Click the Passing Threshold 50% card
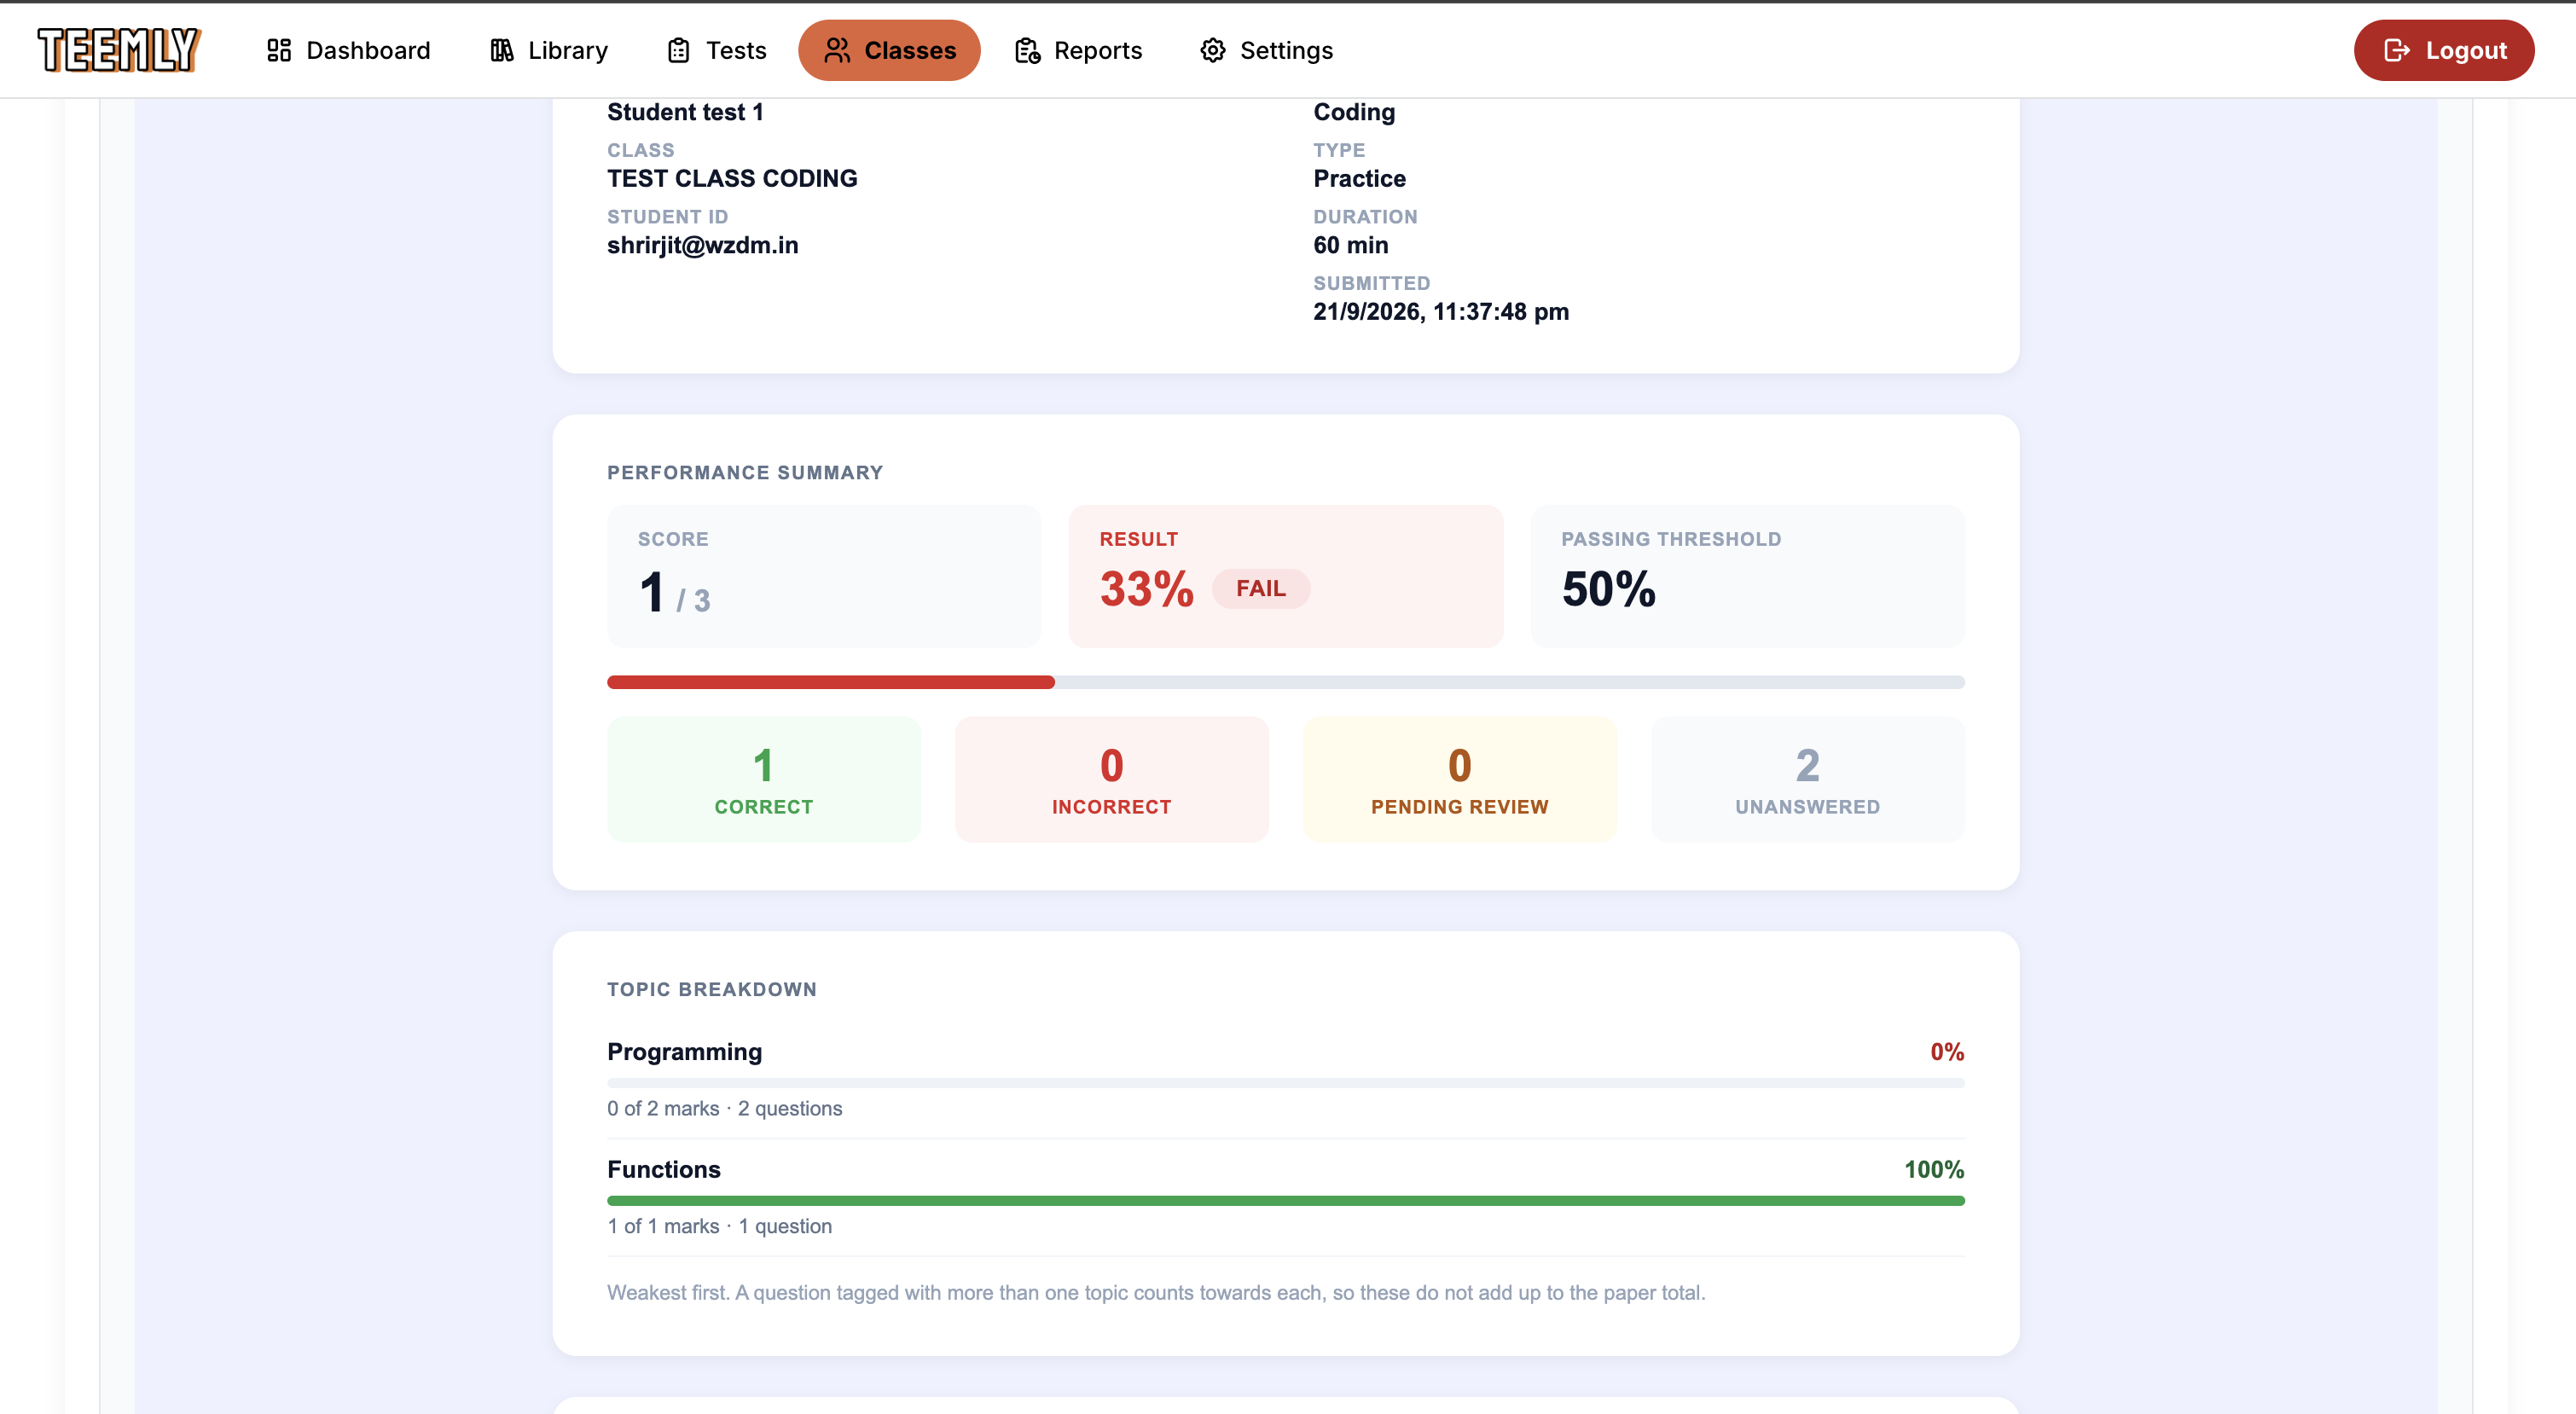 coord(1748,576)
